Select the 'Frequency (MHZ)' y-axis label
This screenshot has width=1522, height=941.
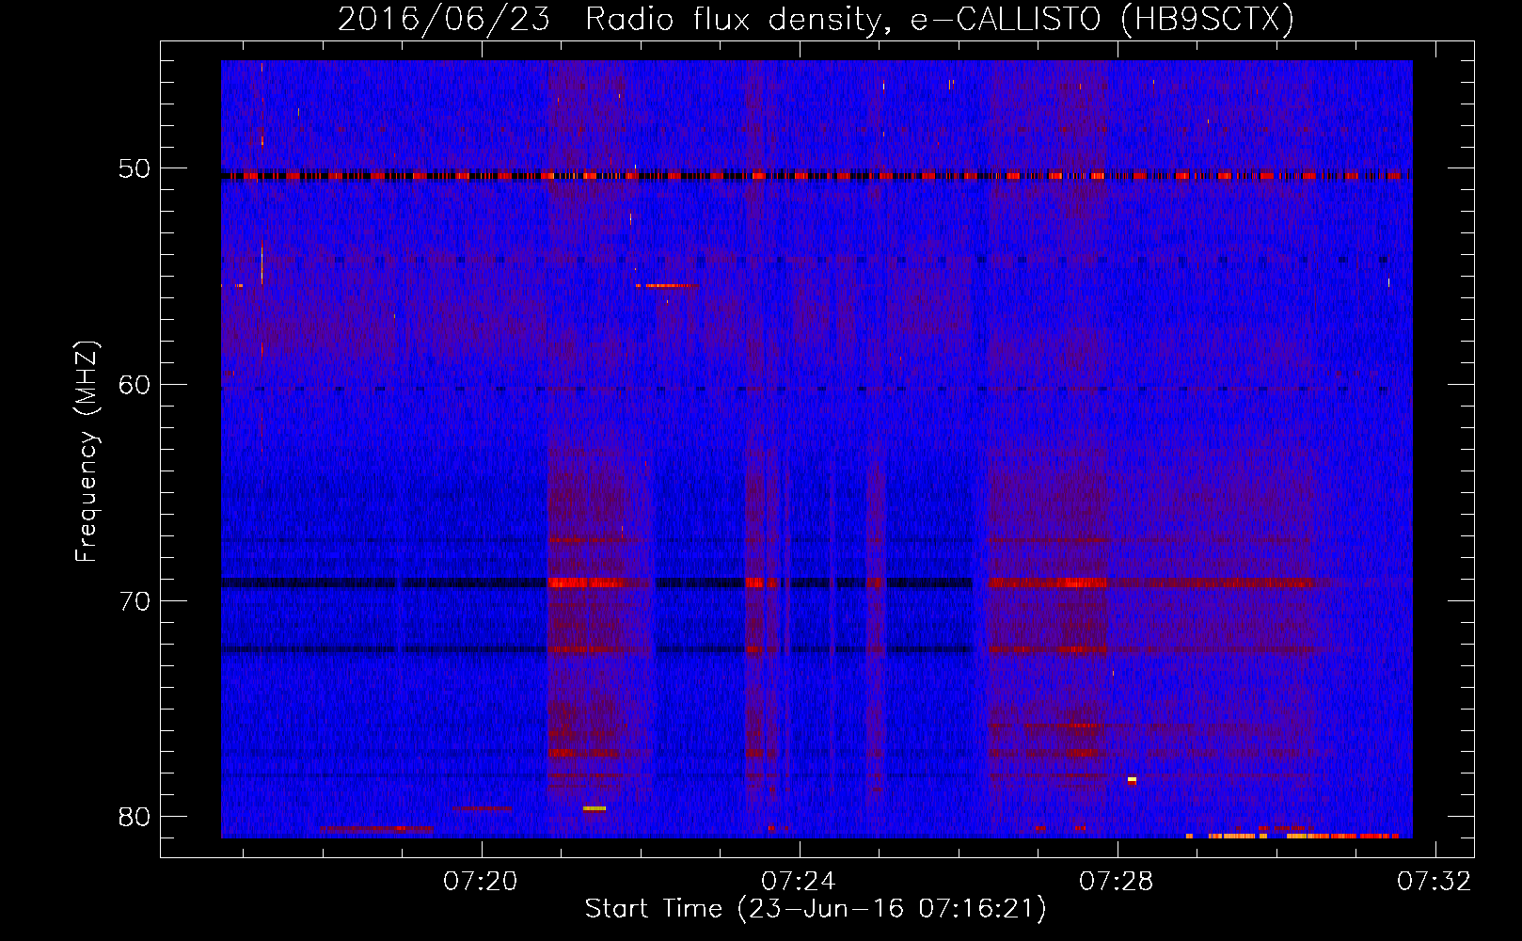coord(87,453)
